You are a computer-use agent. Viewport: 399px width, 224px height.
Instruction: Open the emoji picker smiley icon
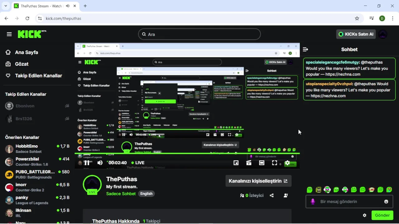386,202
